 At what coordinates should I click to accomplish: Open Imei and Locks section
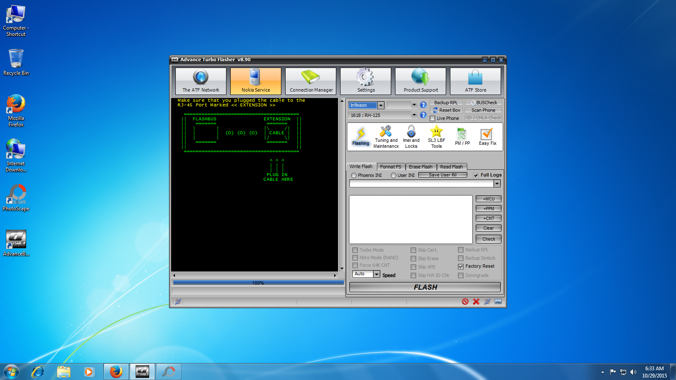411,137
